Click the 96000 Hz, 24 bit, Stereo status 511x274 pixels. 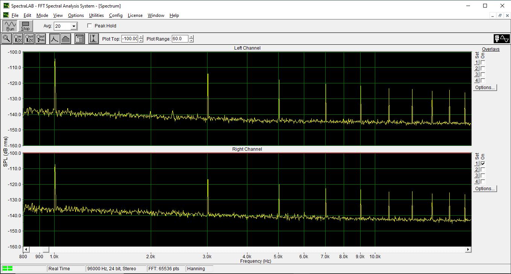(116, 269)
